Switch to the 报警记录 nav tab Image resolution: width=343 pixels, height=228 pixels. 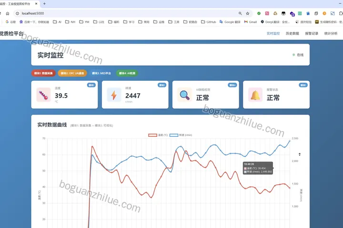[312, 33]
